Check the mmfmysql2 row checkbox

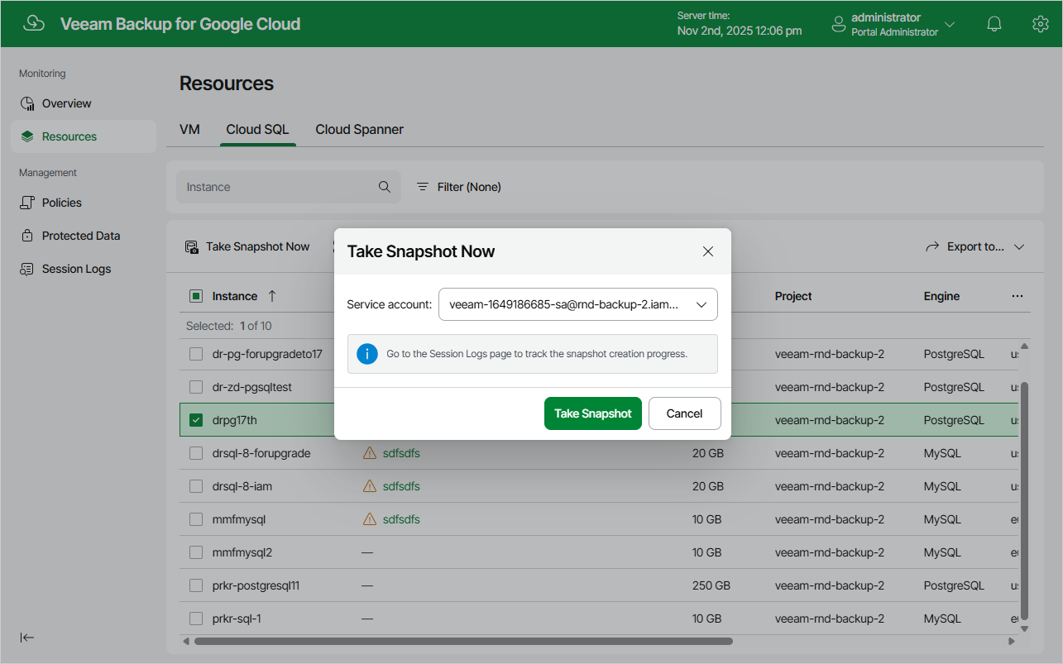tap(196, 552)
